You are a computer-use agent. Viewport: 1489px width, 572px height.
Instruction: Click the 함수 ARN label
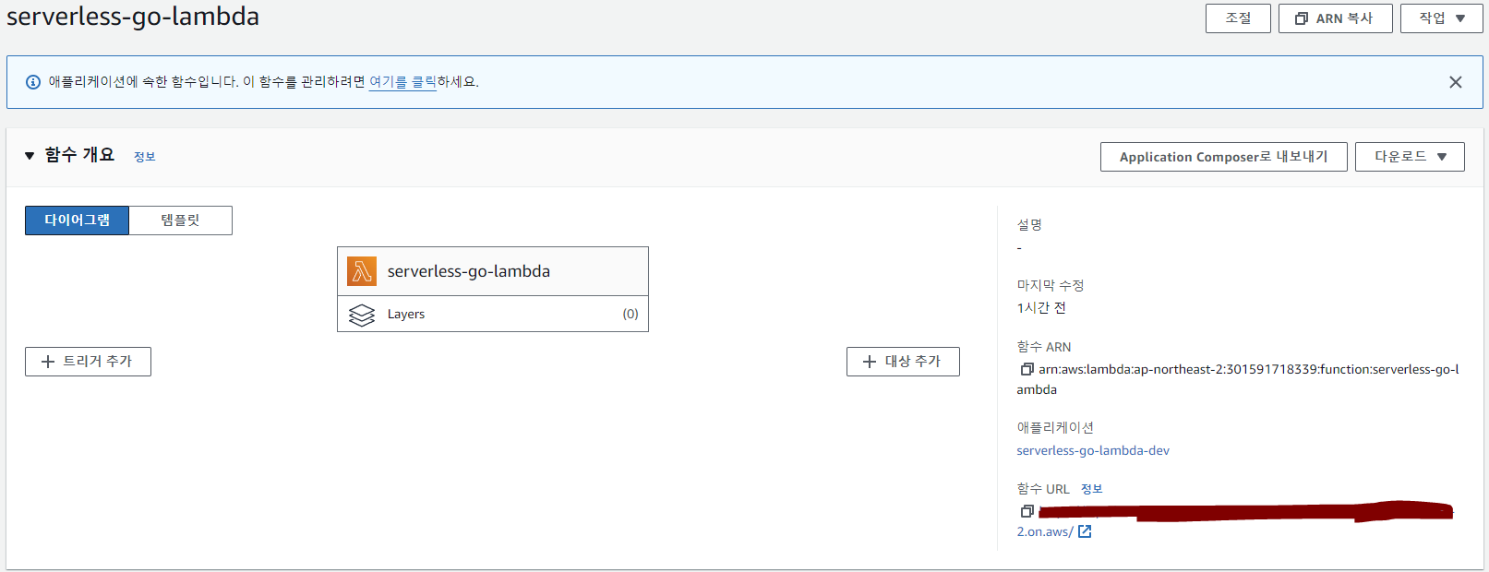pyautogui.click(x=1044, y=347)
